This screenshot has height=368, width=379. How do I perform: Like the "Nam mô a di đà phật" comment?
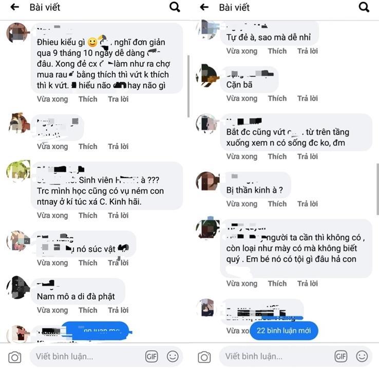88,310
